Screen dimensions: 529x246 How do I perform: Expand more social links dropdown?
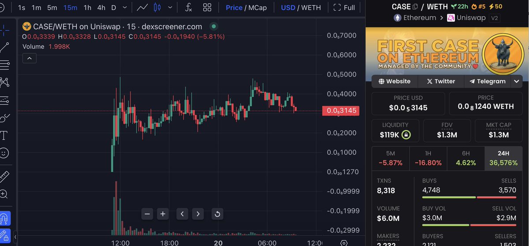point(517,81)
